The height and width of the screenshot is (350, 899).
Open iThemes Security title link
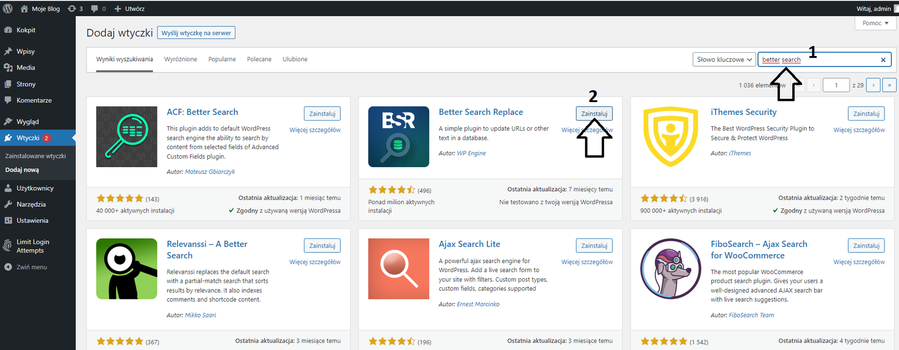click(743, 112)
